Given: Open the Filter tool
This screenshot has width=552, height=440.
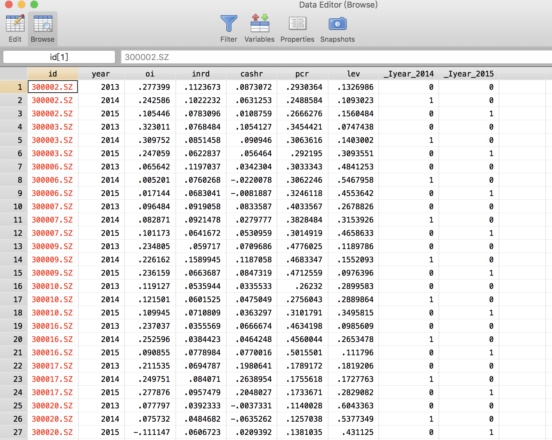Looking at the screenshot, I should (229, 23).
